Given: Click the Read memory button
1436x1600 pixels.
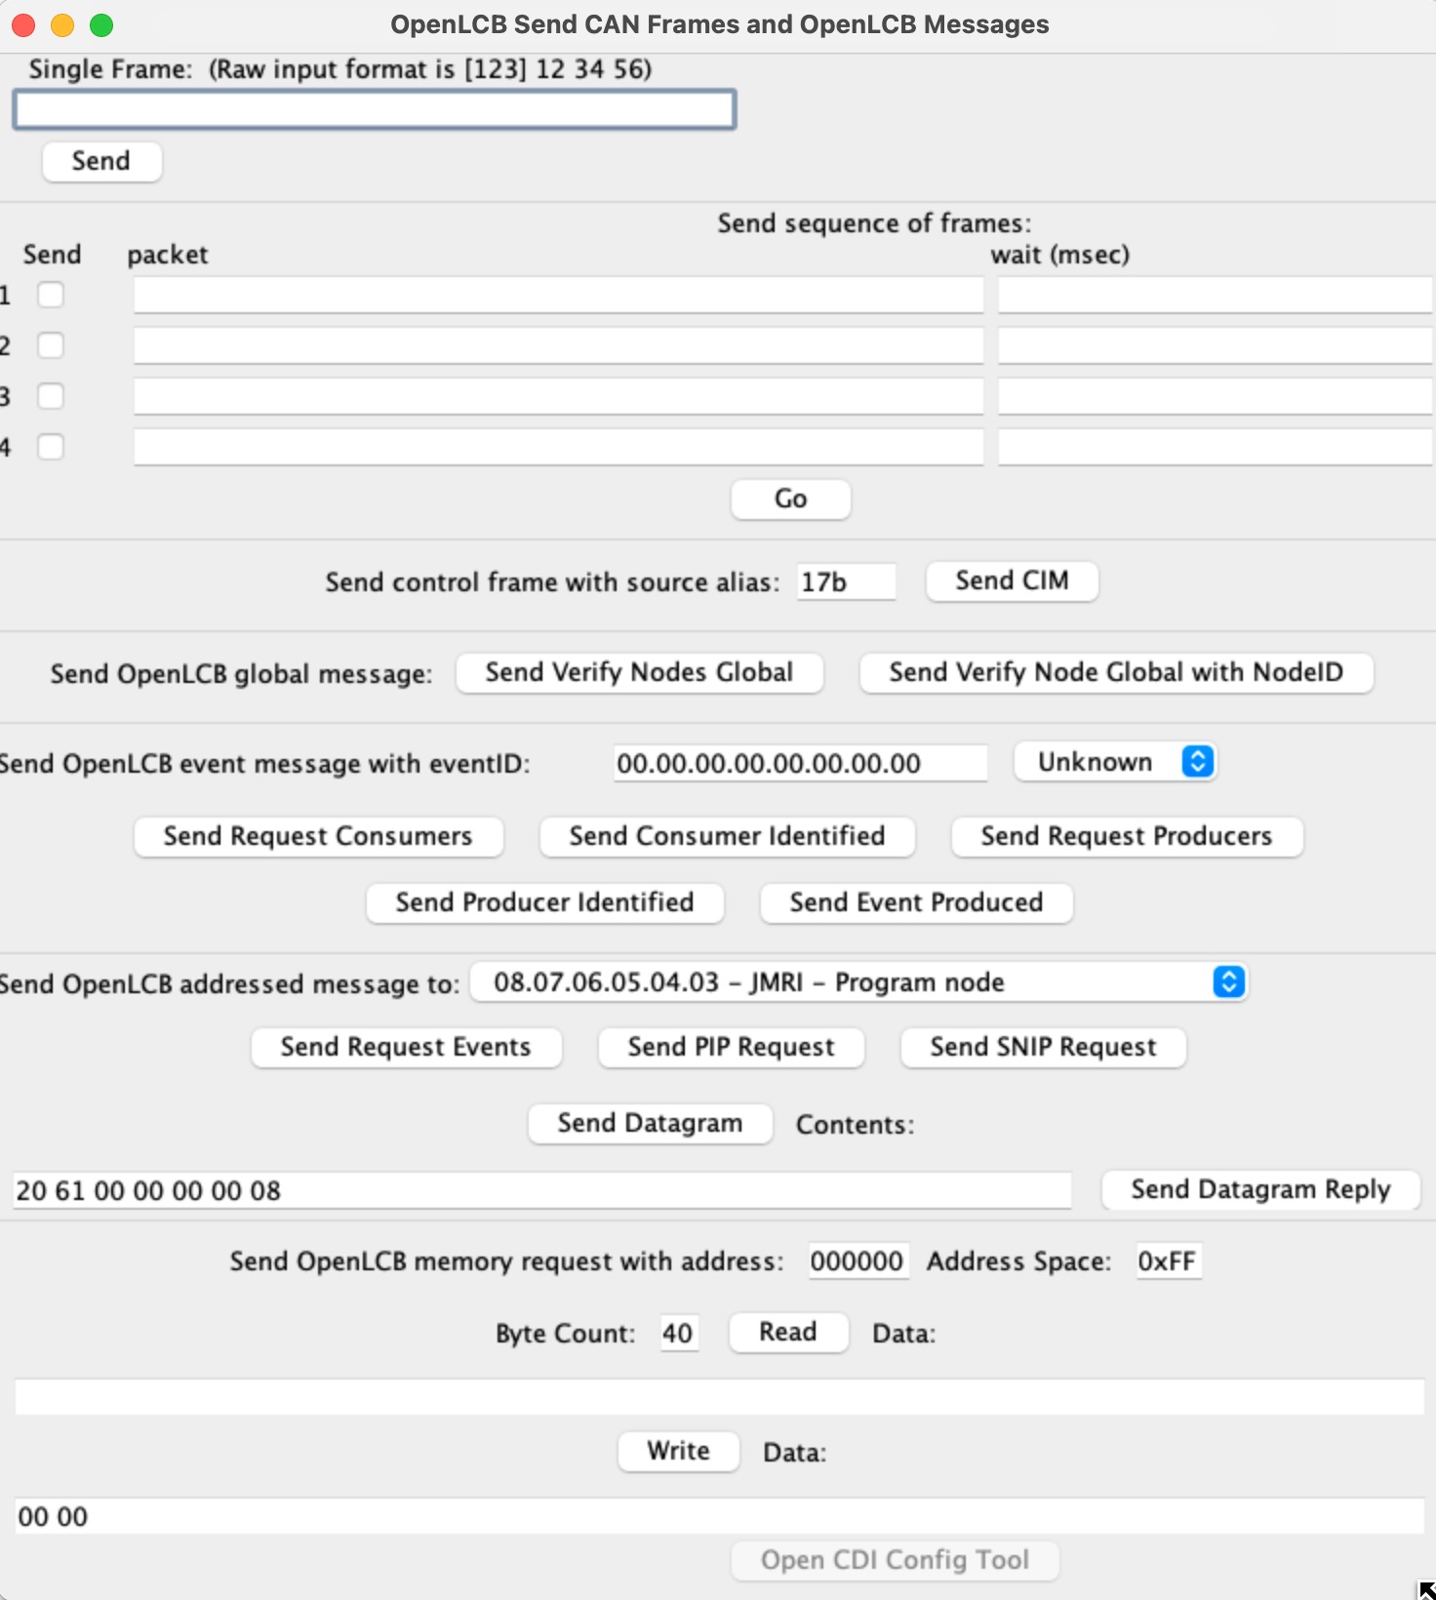Looking at the screenshot, I should 788,1333.
